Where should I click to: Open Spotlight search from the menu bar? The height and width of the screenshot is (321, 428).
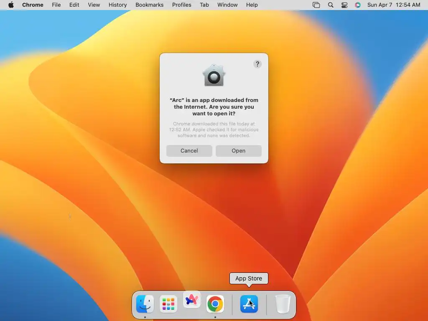[x=331, y=5]
